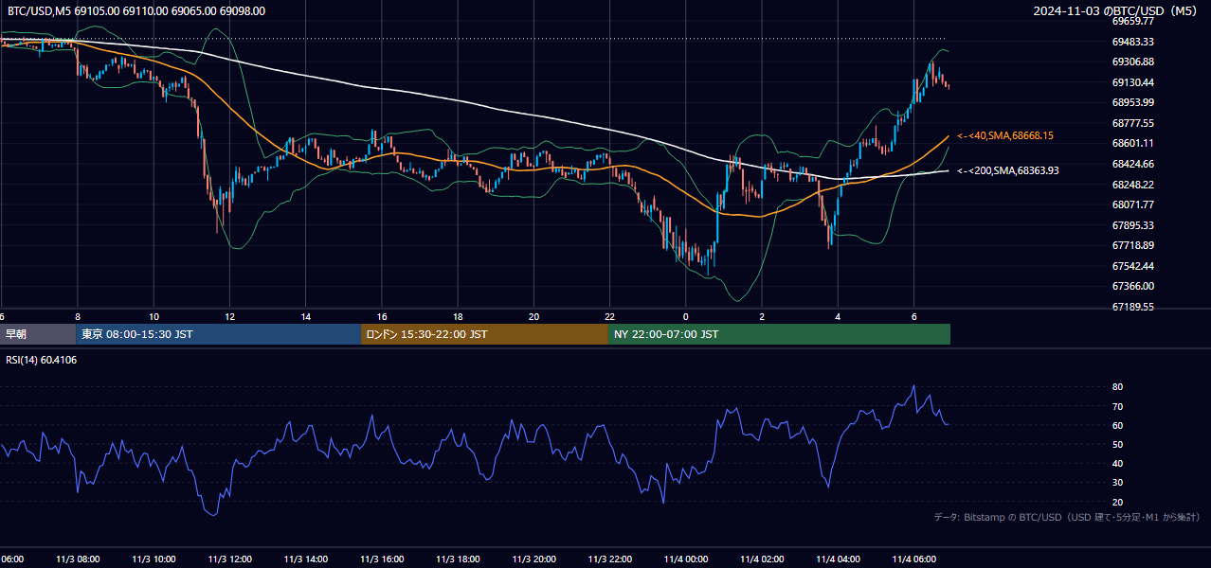Click price axis value 69306.88
Screen dimensions: 1211x568
(x=1132, y=62)
